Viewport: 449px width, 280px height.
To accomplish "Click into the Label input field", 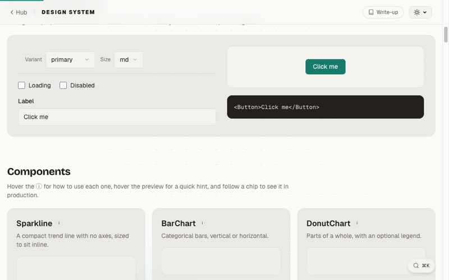I will 117,117.
